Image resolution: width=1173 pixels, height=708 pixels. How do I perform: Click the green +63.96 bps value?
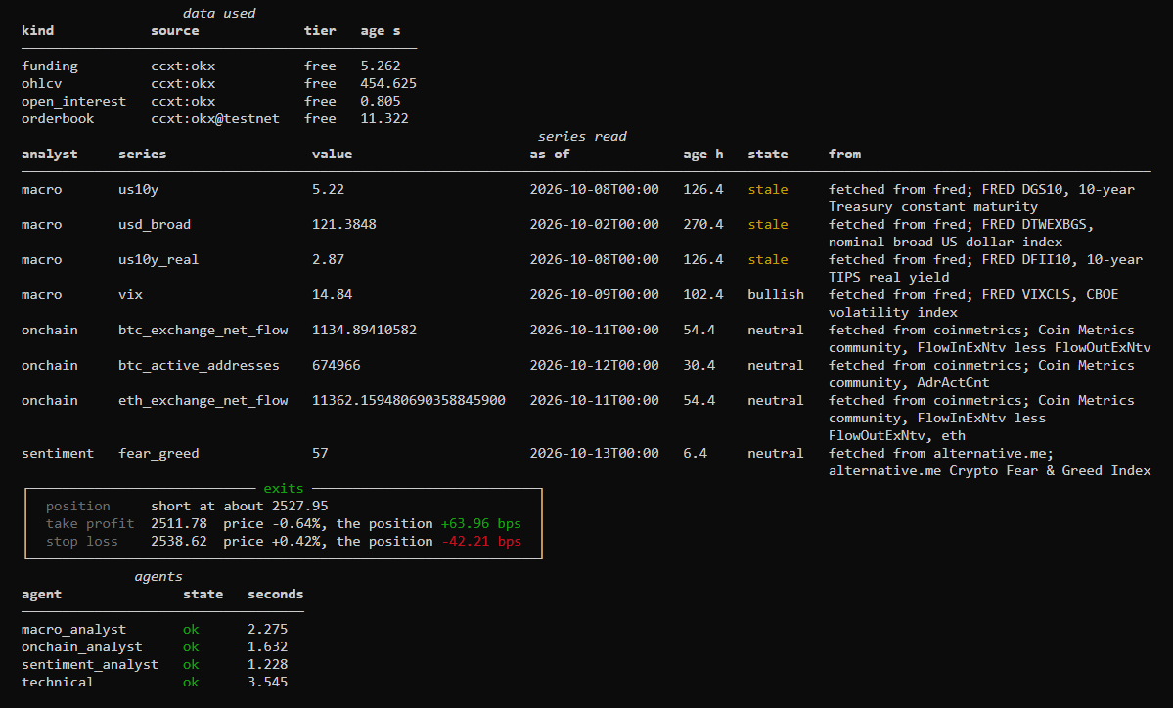481,523
